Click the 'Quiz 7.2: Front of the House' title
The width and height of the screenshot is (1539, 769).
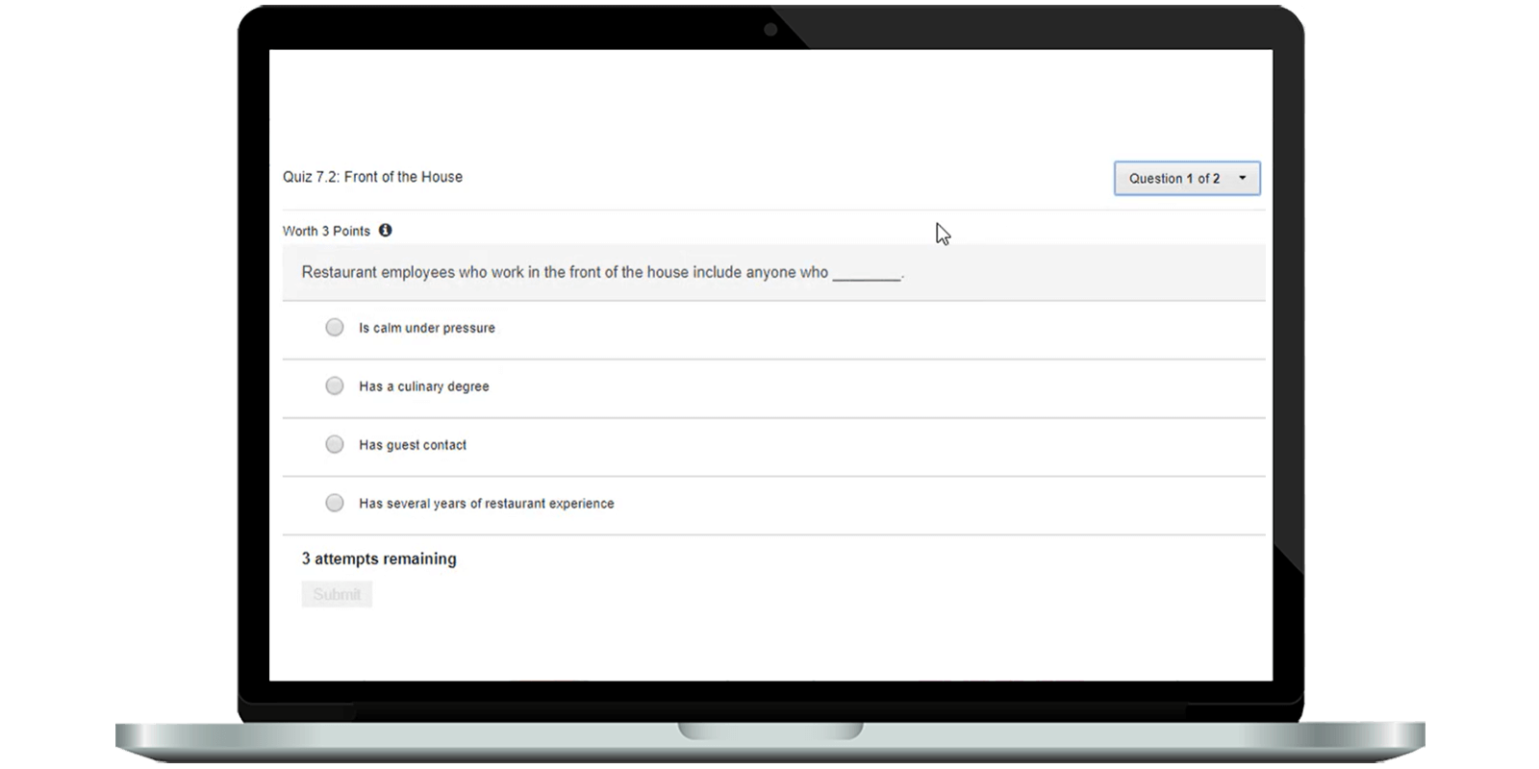coord(372,177)
